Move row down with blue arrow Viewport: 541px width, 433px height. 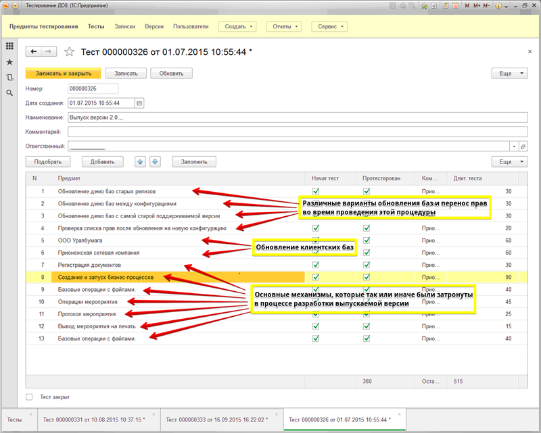155,161
